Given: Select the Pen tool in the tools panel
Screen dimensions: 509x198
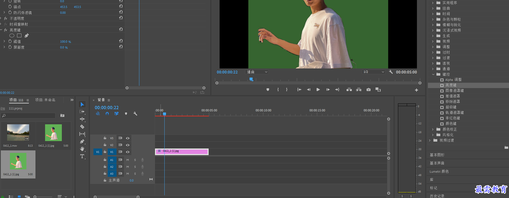Looking at the screenshot, I should tap(82, 141).
